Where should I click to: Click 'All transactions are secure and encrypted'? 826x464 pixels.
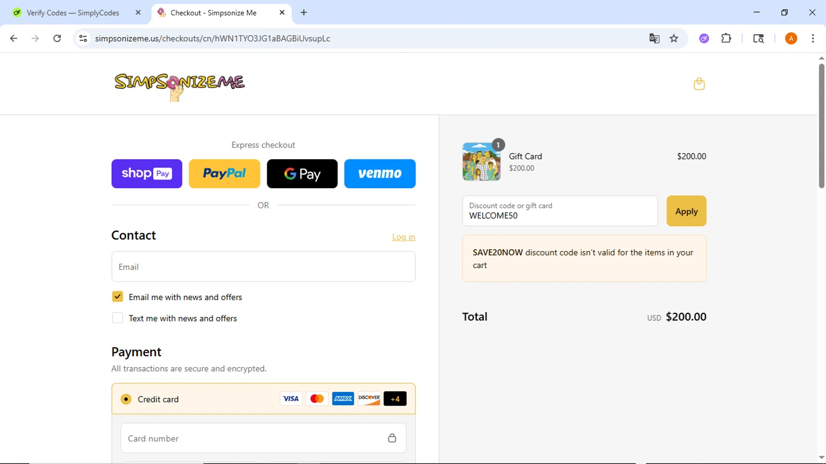[x=189, y=368]
